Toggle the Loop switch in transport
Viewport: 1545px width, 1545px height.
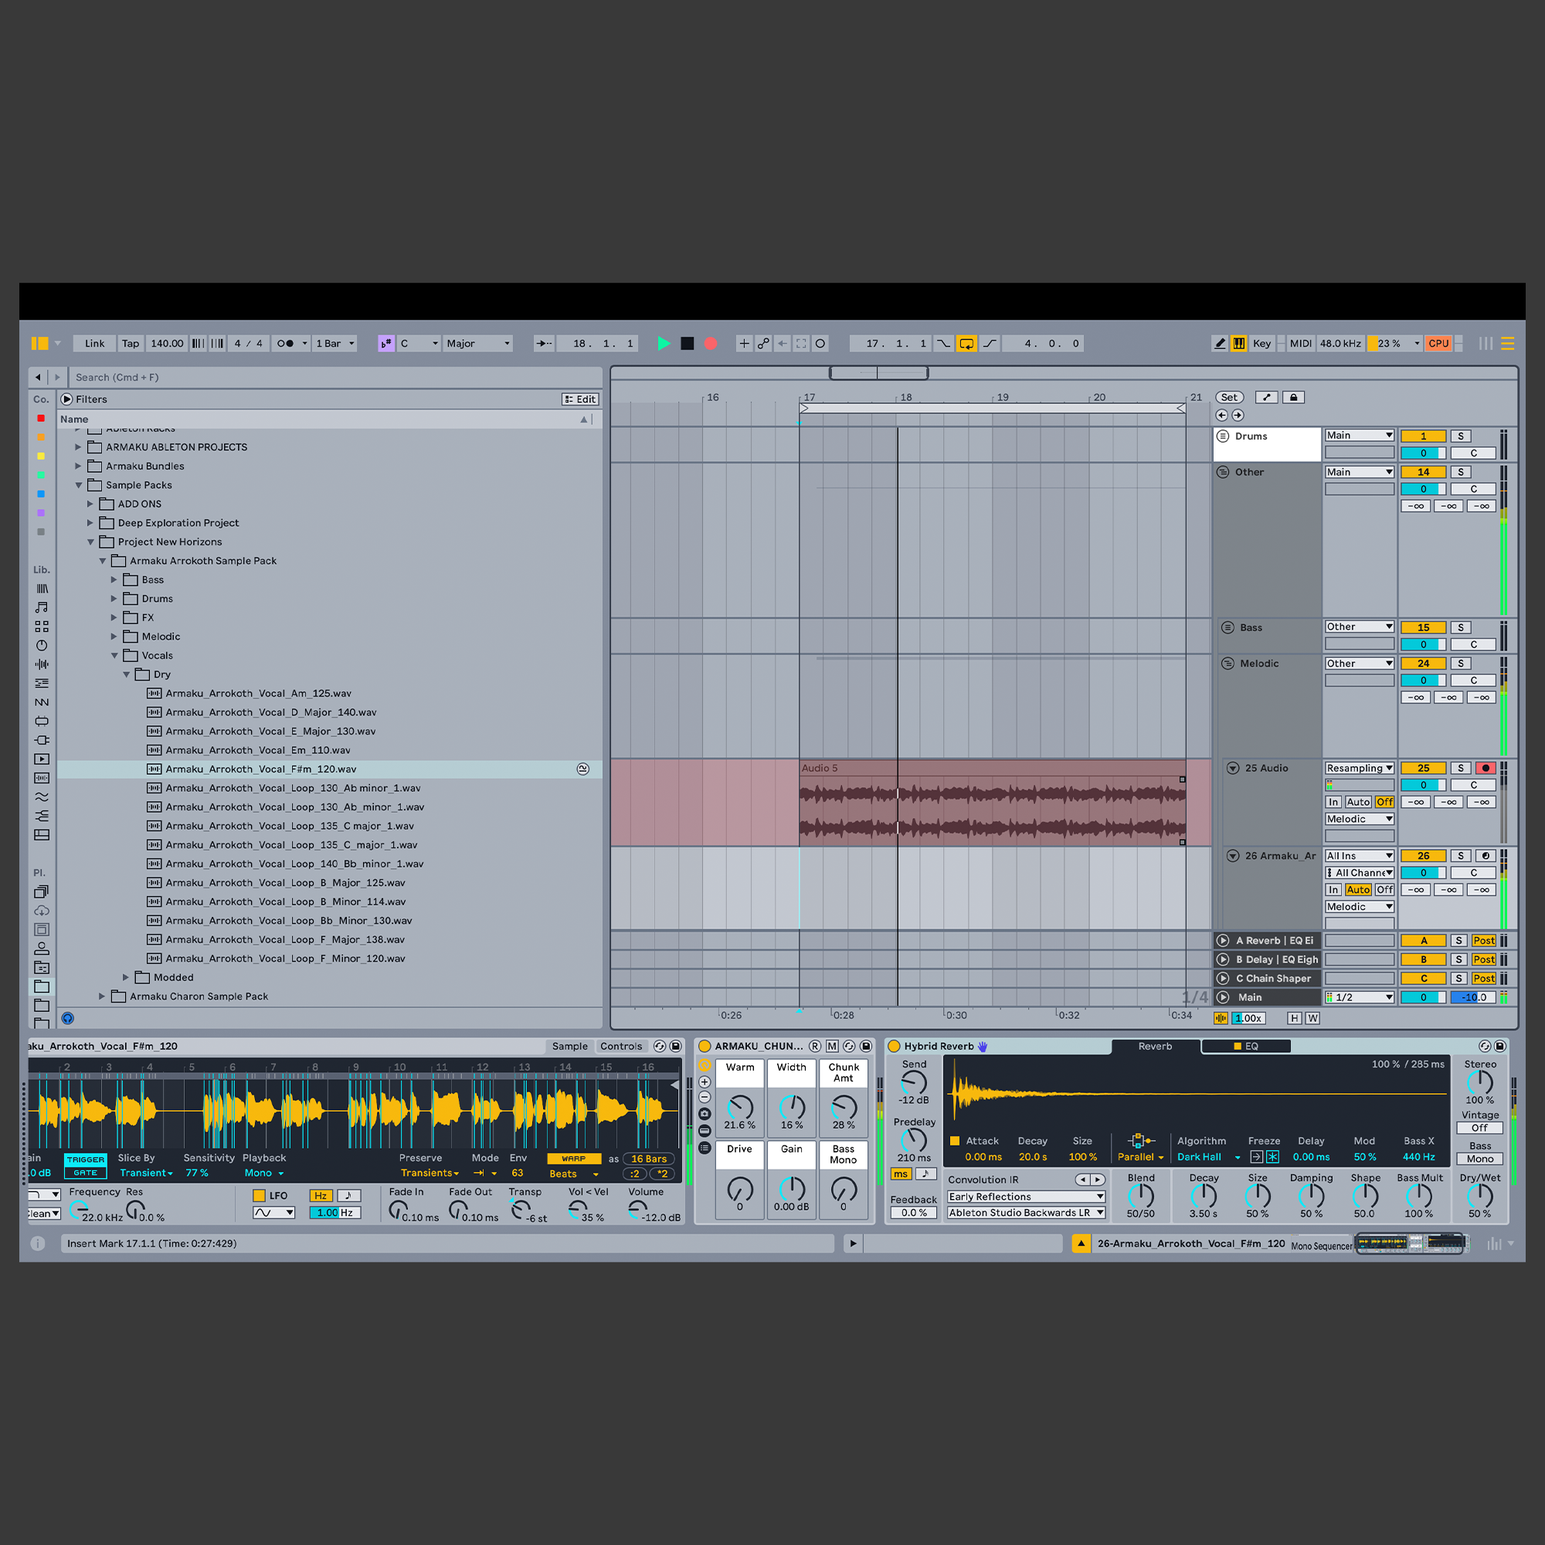(966, 343)
